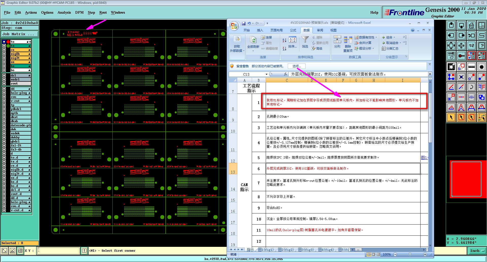Click the rotate arrow edit tool
Screen dimensions: 487x262
[471, 87]
